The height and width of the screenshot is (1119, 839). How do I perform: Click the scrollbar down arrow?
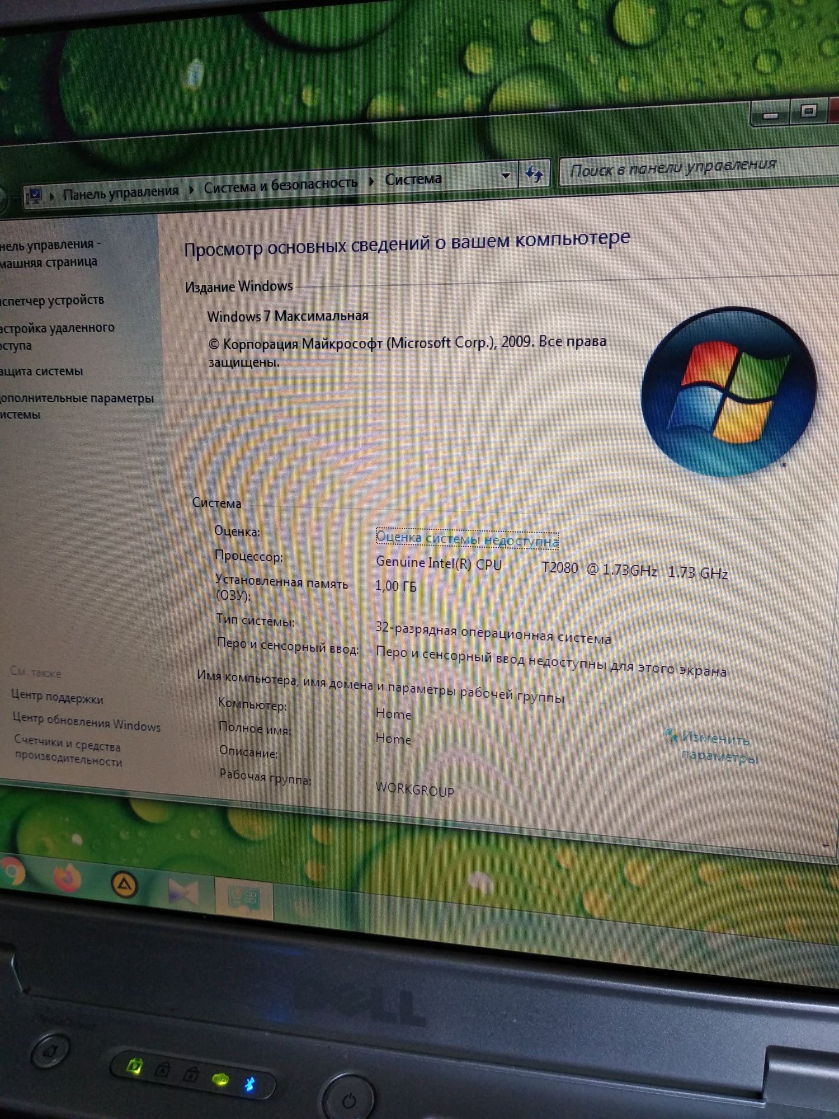pos(826,845)
